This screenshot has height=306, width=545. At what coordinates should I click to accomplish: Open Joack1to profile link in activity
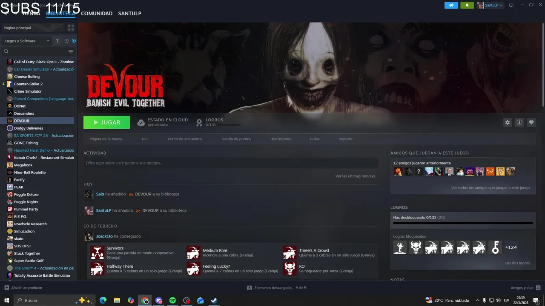pos(104,236)
